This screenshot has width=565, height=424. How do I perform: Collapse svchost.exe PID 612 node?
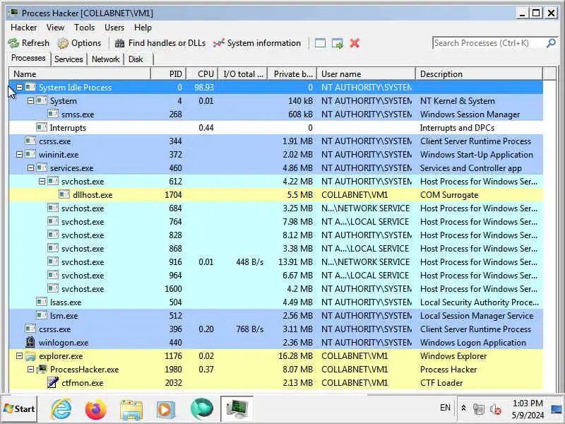pyautogui.click(x=42, y=181)
